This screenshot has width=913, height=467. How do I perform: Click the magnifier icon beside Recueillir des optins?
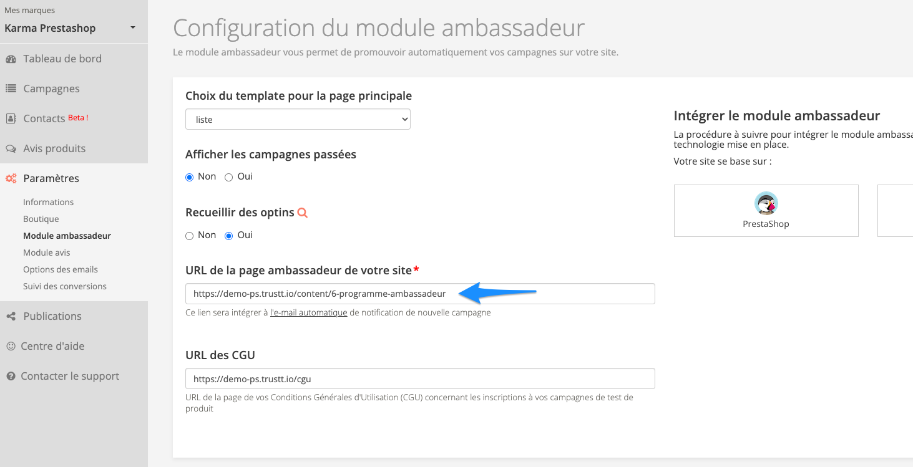303,213
